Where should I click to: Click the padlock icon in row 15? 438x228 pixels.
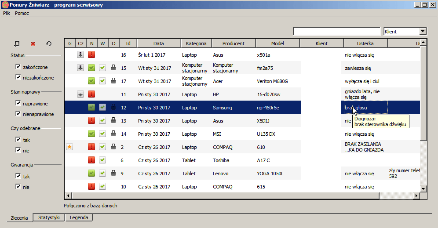(113, 68)
